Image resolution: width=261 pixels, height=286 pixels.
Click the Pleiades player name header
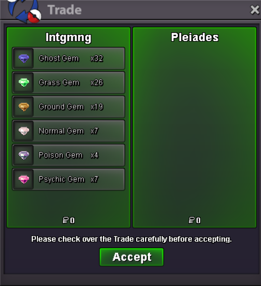194,37
